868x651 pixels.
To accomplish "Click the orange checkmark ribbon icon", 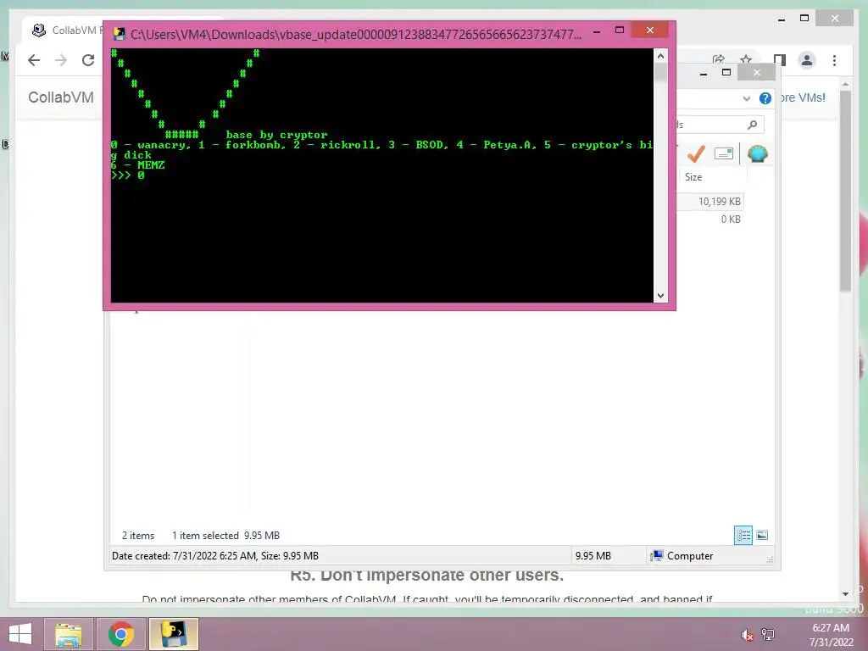I will coord(696,153).
